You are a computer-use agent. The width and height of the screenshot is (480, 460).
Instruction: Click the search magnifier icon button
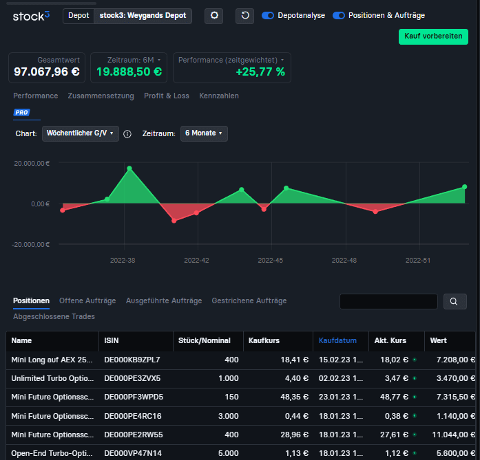455,301
